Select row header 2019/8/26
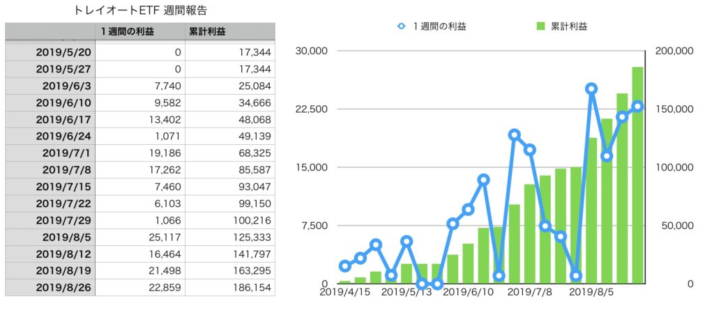Image resolution: width=714 pixels, height=310 pixels. pyautogui.click(x=50, y=288)
